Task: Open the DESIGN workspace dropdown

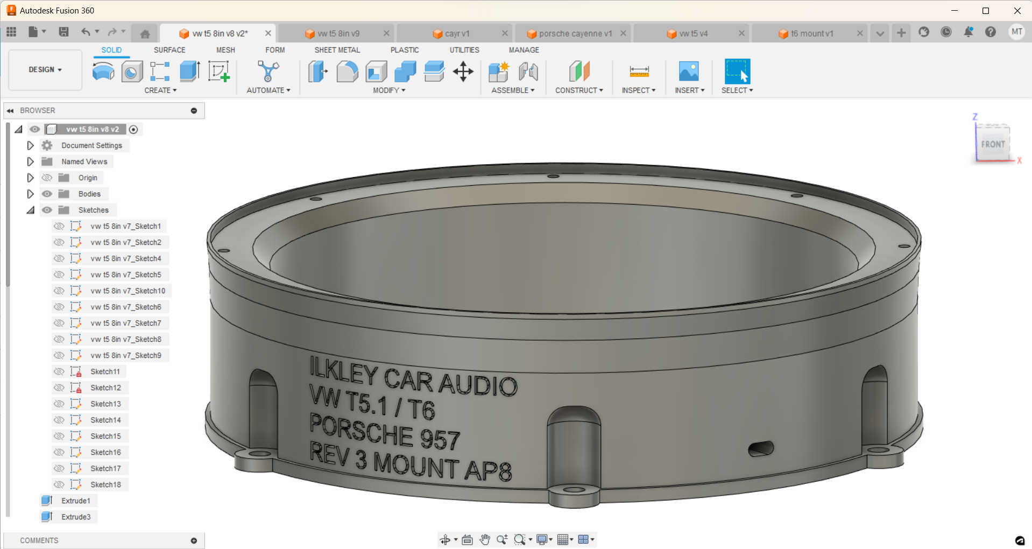Action: click(x=45, y=69)
